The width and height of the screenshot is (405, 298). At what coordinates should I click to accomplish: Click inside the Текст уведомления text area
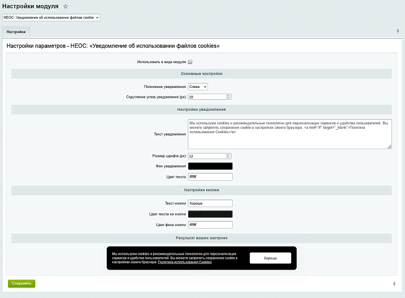click(288, 133)
